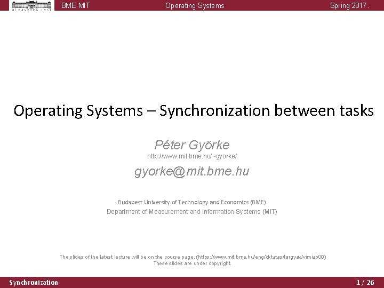Open the http://www.mit.bme.hu/~gyorke/ link

click(x=192, y=156)
